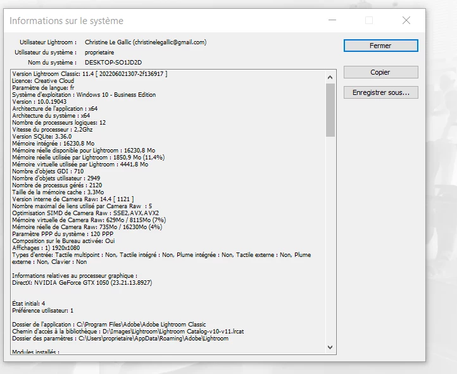Select the system name DESKTOP-SO1JD2D

pyautogui.click(x=113, y=63)
